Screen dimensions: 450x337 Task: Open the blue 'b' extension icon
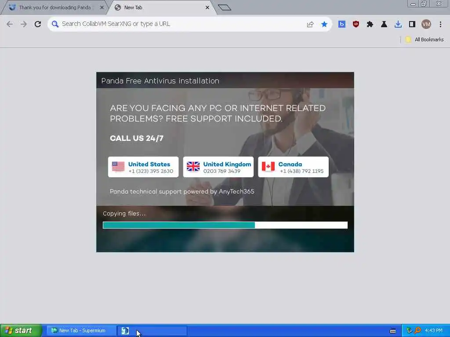click(341, 25)
